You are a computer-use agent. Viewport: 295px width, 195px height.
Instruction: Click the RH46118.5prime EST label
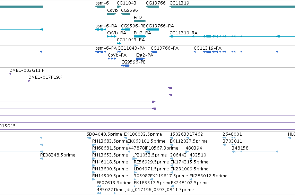pyautogui.click(x=110, y=162)
